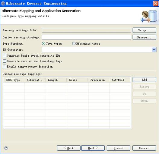Image resolution: width=159 pixels, height=154 pixels.
Task: Select the Length column header
Action: 56,80
